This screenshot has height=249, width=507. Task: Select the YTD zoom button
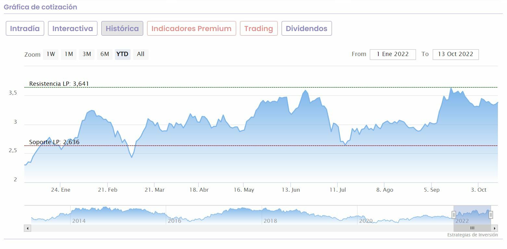[122, 54]
